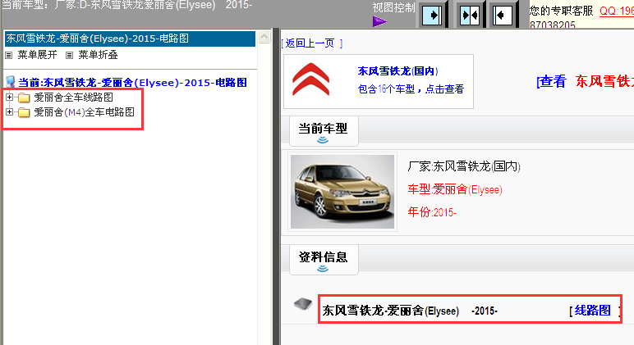
Task: Expand the 爱丽舍全车线路图 tree node
Action: click(9, 98)
